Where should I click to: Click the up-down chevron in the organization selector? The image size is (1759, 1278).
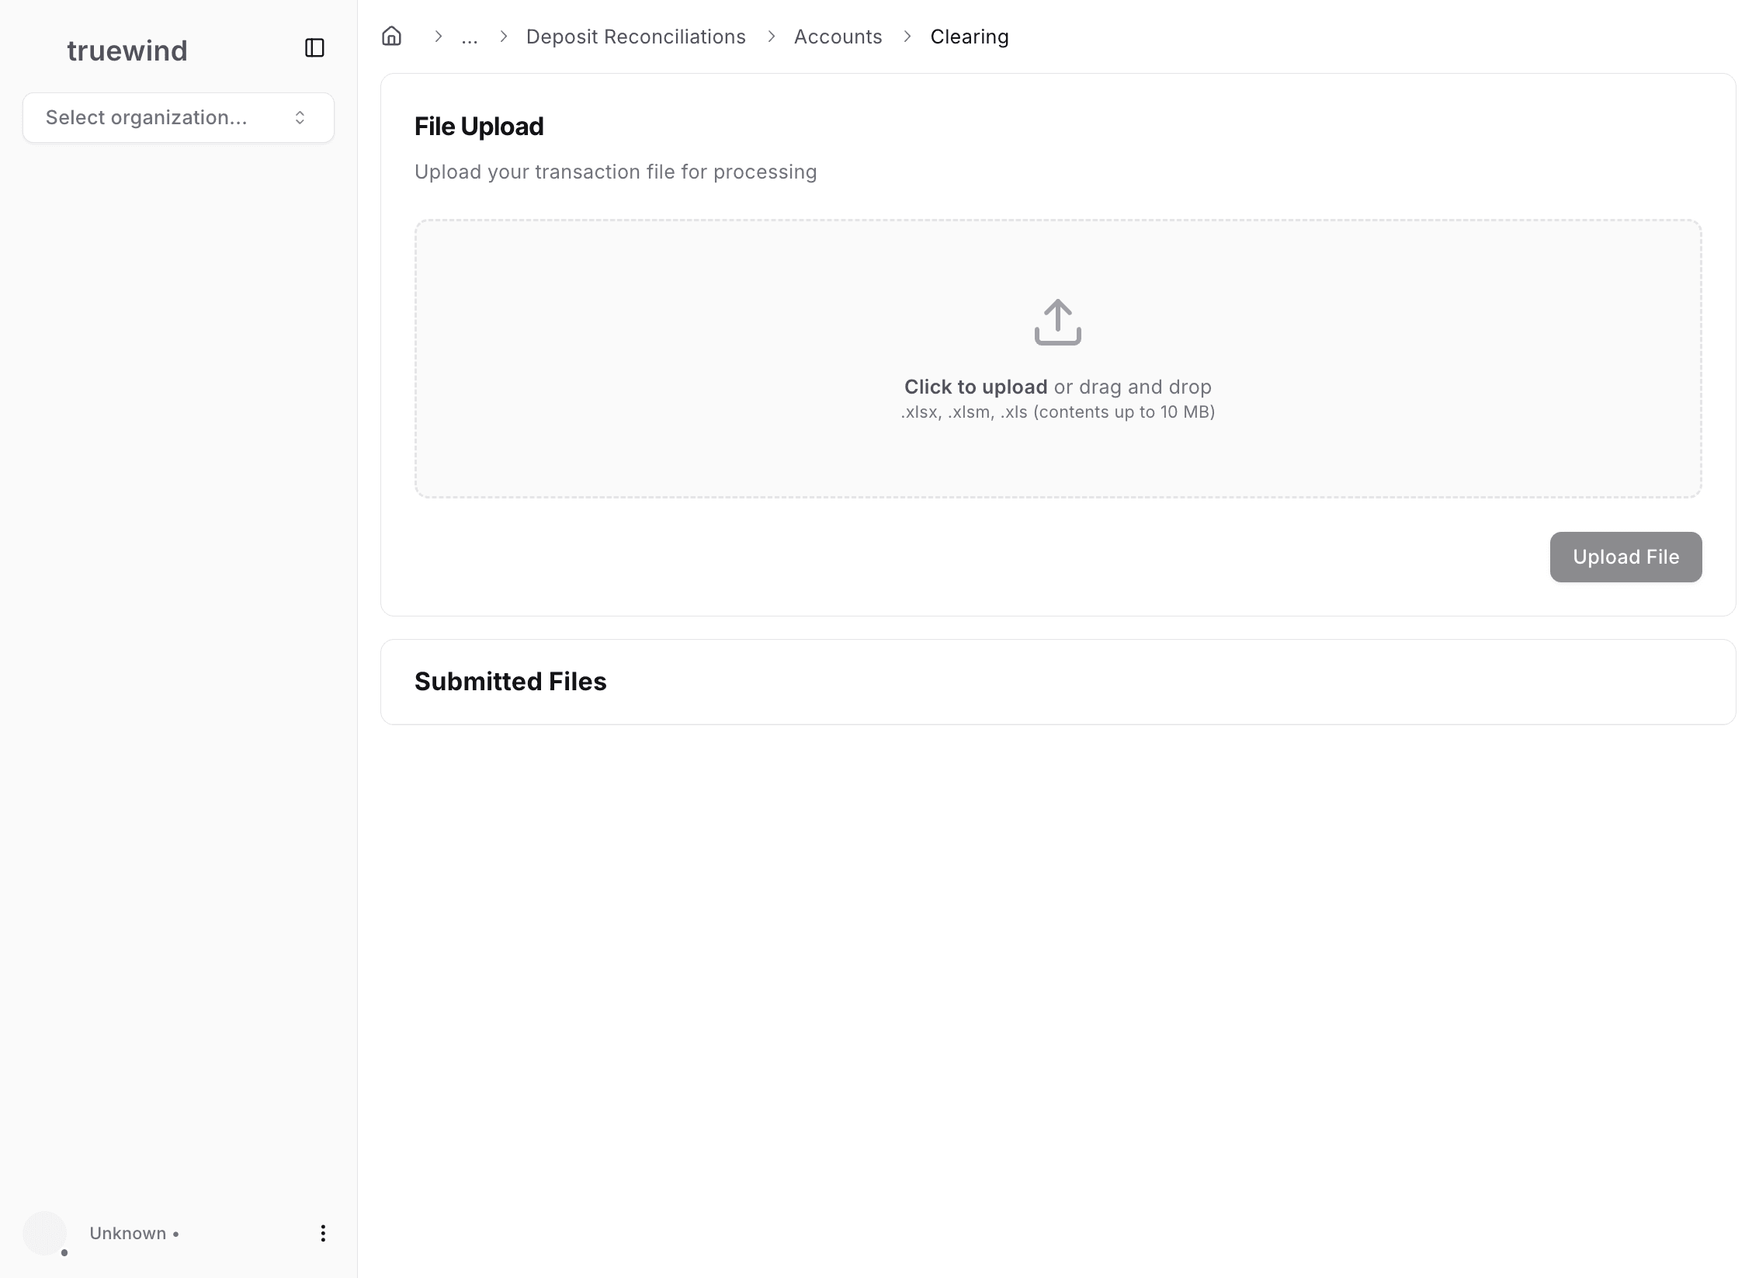point(299,117)
